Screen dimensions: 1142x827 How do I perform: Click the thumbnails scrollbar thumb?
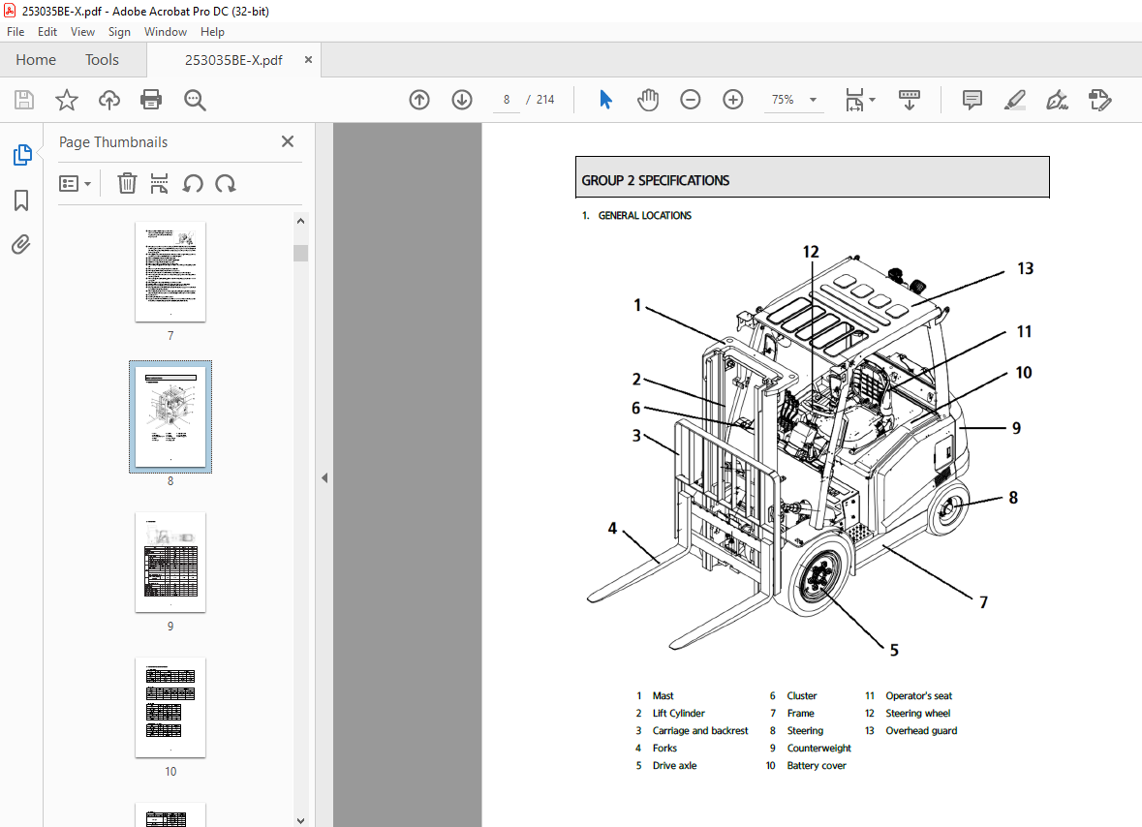tap(301, 253)
